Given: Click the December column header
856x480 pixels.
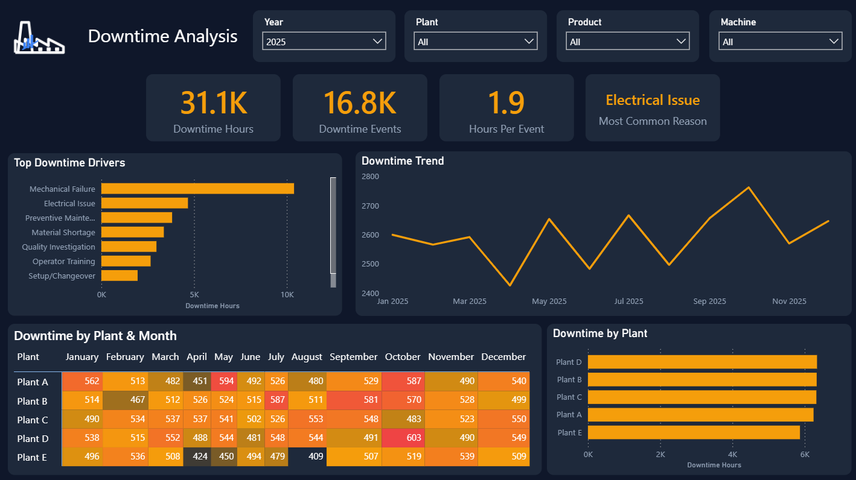Looking at the screenshot, I should coord(503,357).
